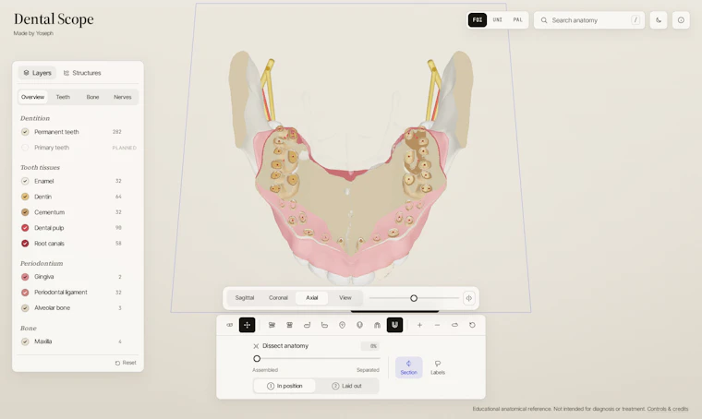The width and height of the screenshot is (702, 419).
Task: Toggle Enamel layer visibility
Action: (x=25, y=181)
